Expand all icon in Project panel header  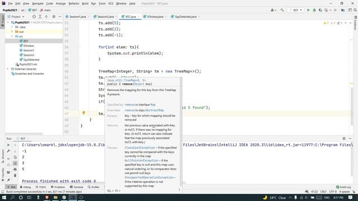(40, 17)
